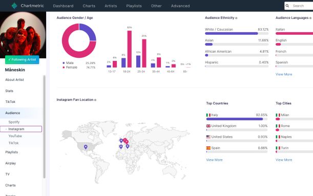Image resolution: width=313 pixels, height=196 pixels.
Task: Click the 18-24 female bar
Action: tap(130, 49)
